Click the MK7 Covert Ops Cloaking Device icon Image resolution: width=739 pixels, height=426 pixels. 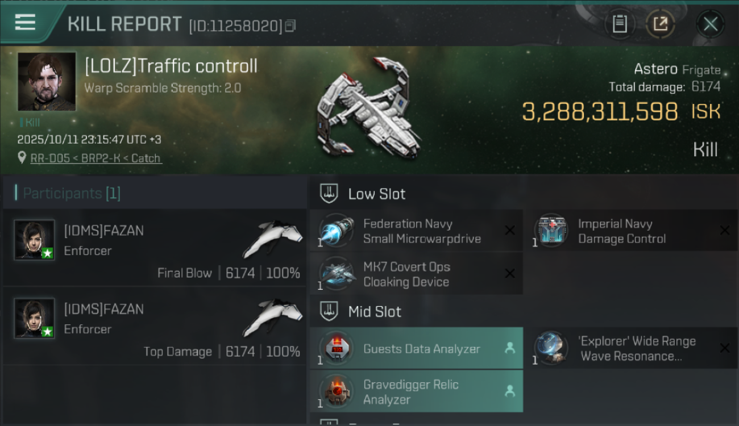(x=337, y=274)
